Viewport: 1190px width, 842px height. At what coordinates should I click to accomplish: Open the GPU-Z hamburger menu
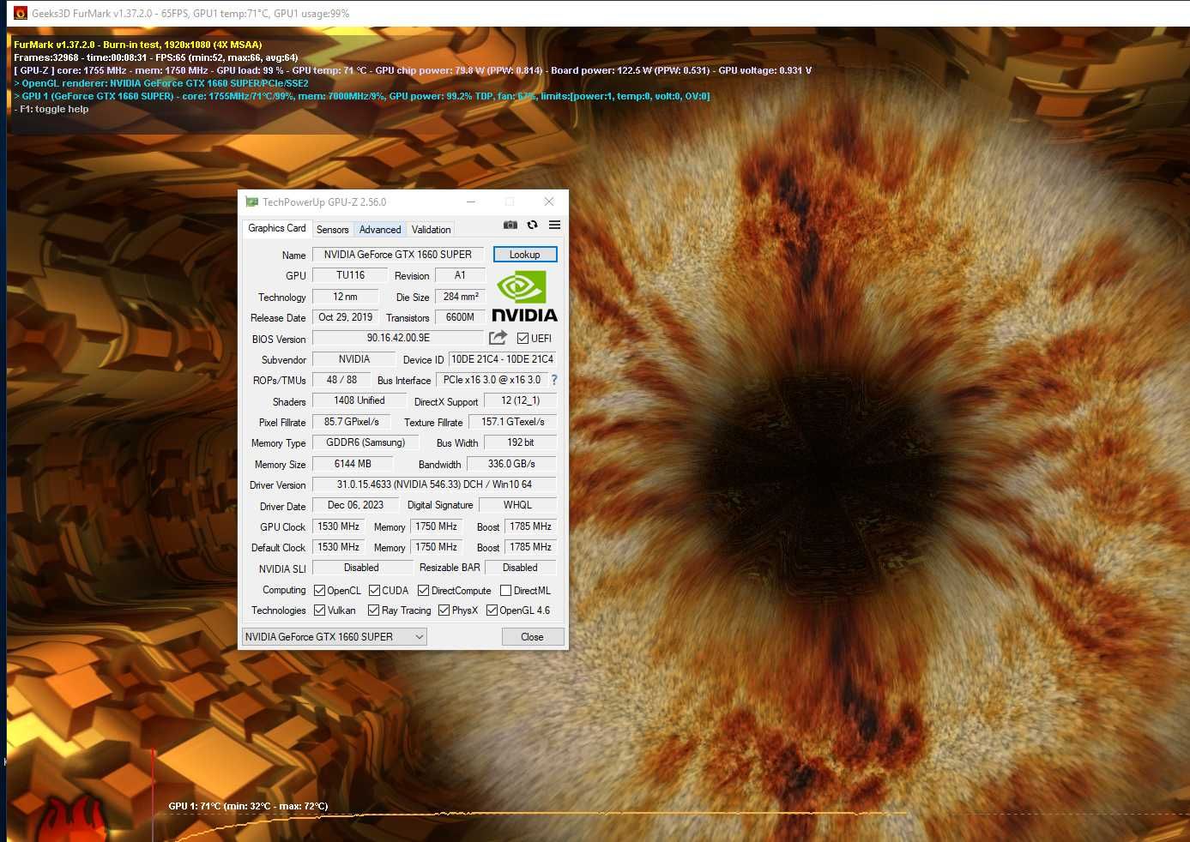pyautogui.click(x=555, y=225)
